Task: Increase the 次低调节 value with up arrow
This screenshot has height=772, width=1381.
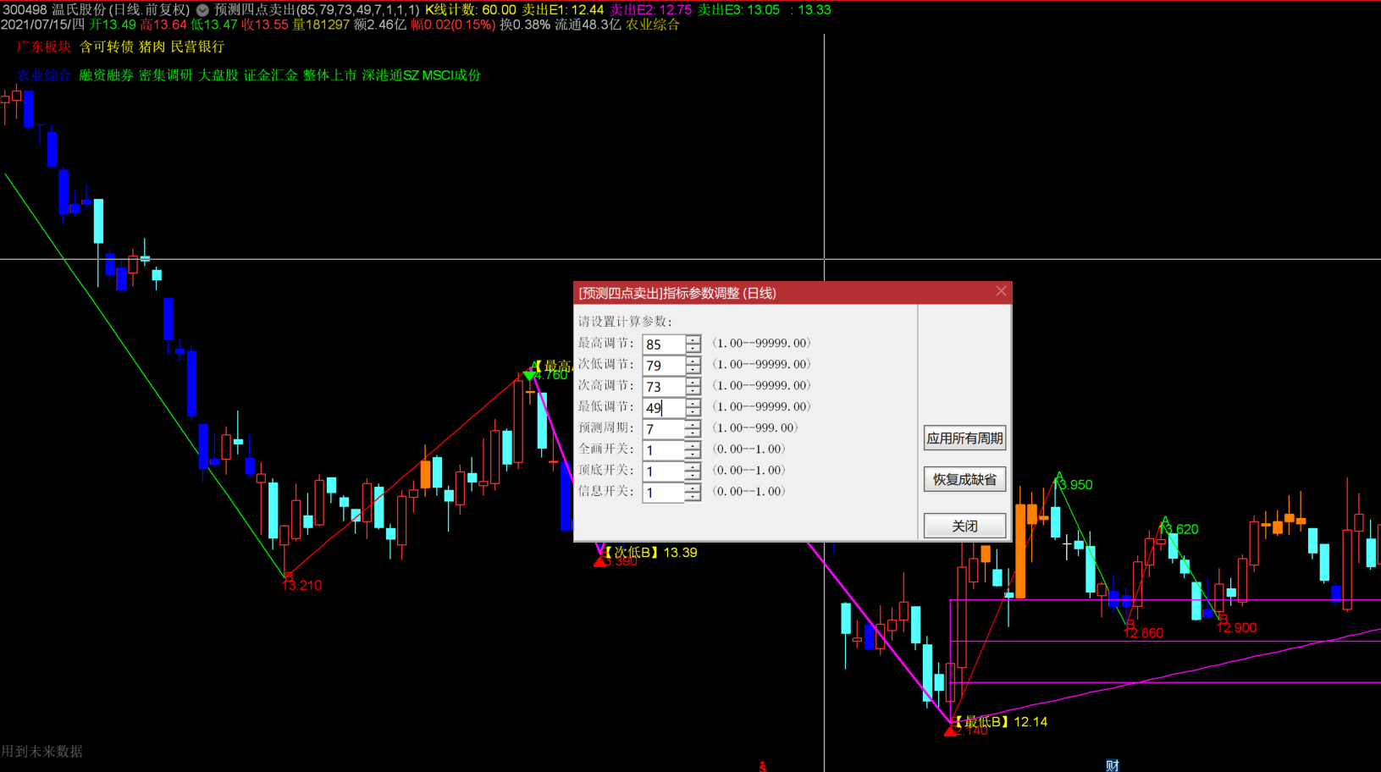Action: [x=693, y=361]
